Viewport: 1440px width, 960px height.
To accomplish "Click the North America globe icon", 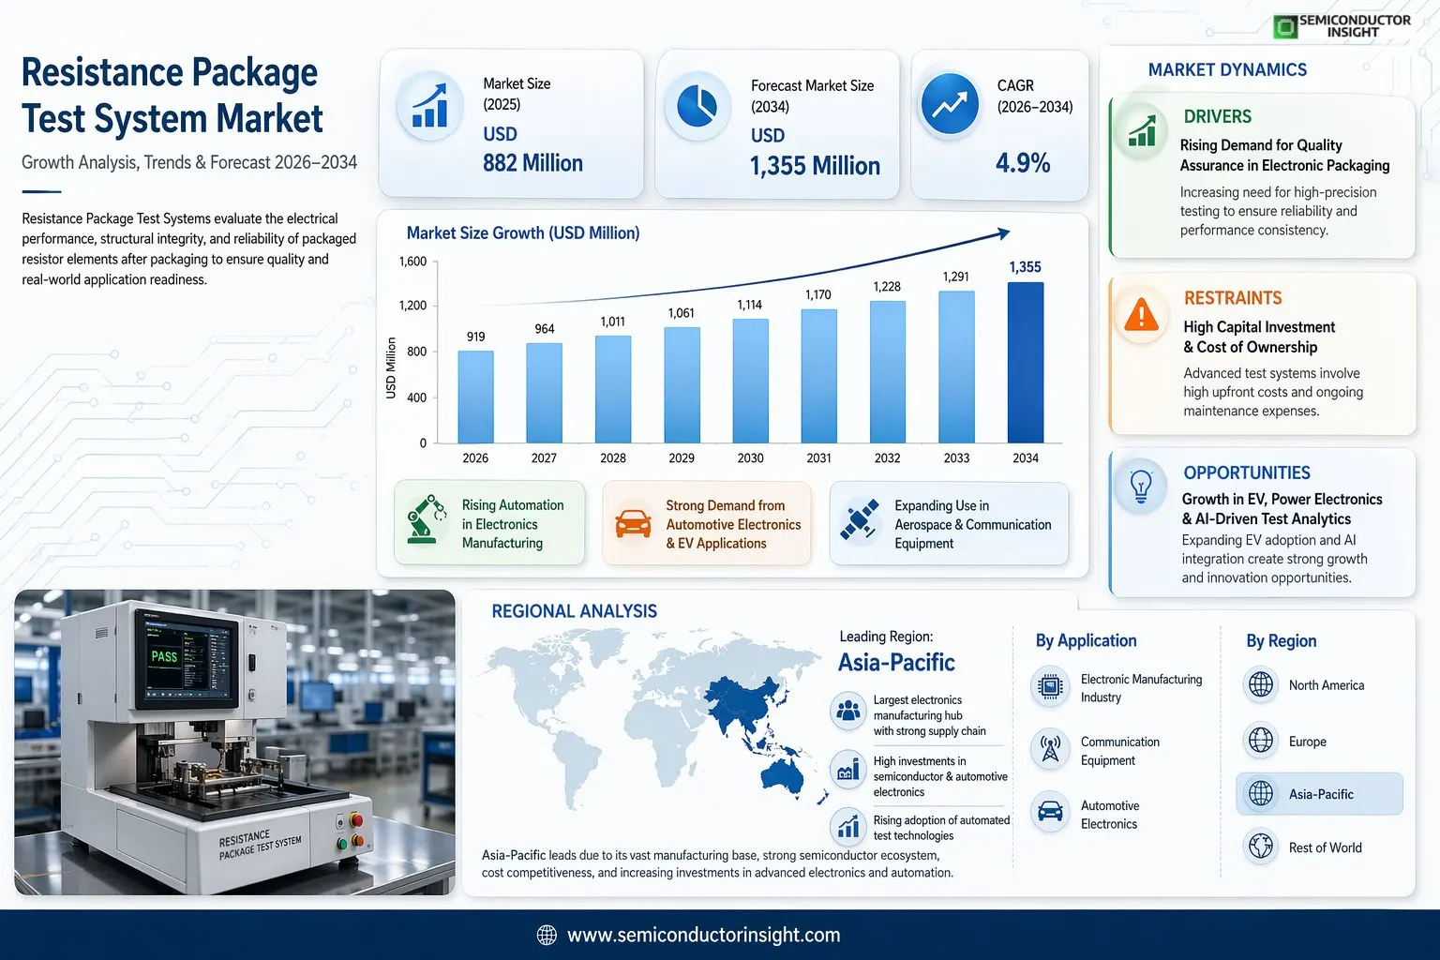I will tap(1261, 684).
